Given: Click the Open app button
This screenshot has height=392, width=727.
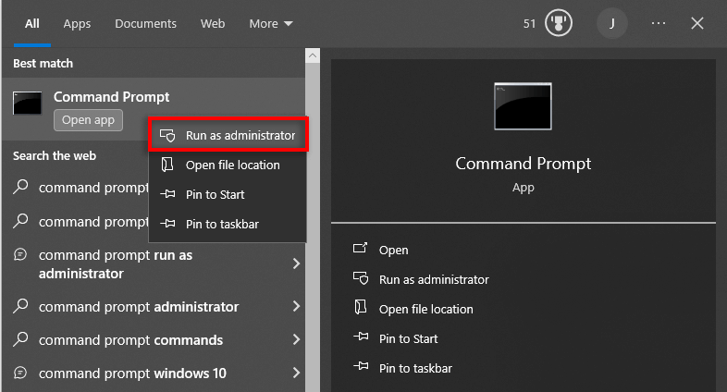Looking at the screenshot, I should [x=89, y=120].
